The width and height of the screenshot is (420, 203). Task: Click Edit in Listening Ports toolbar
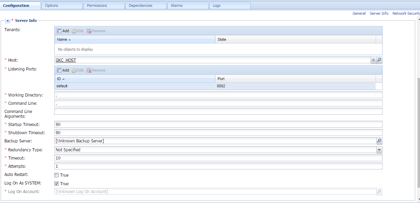tap(78, 70)
